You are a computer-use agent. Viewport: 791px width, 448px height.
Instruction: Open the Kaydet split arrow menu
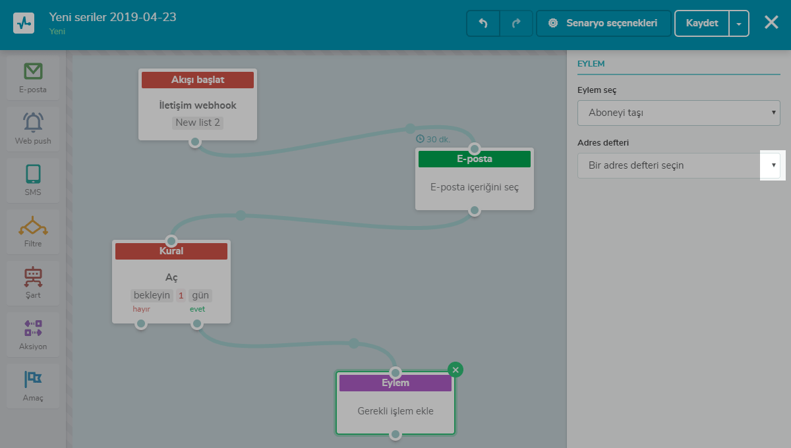739,23
